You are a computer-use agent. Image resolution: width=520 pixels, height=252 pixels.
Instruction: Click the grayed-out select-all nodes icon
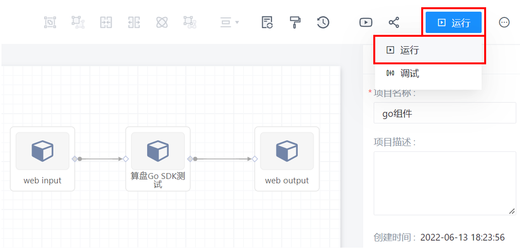tap(50, 22)
